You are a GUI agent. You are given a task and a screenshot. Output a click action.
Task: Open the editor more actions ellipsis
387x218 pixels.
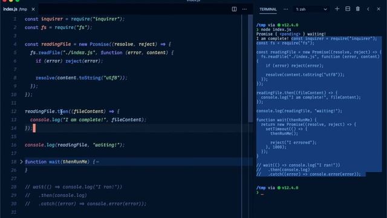[x=244, y=10]
